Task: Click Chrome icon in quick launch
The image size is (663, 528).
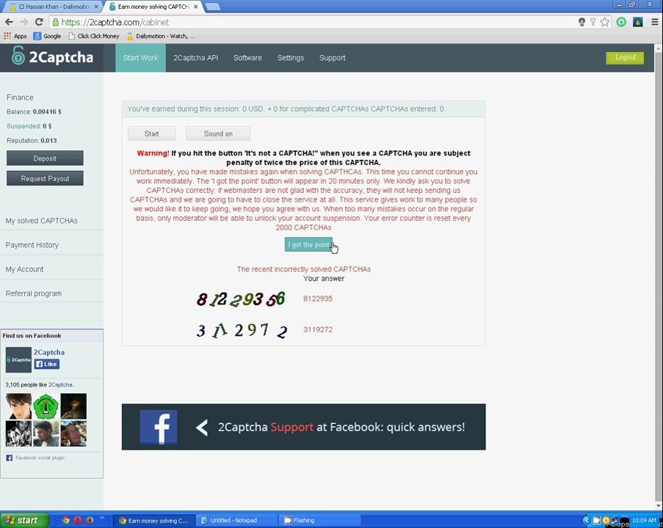Action: pyautogui.click(x=65, y=521)
